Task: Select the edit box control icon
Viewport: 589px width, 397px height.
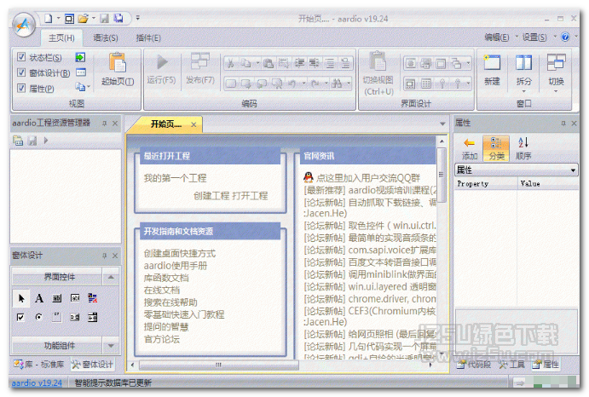Action: click(75, 298)
